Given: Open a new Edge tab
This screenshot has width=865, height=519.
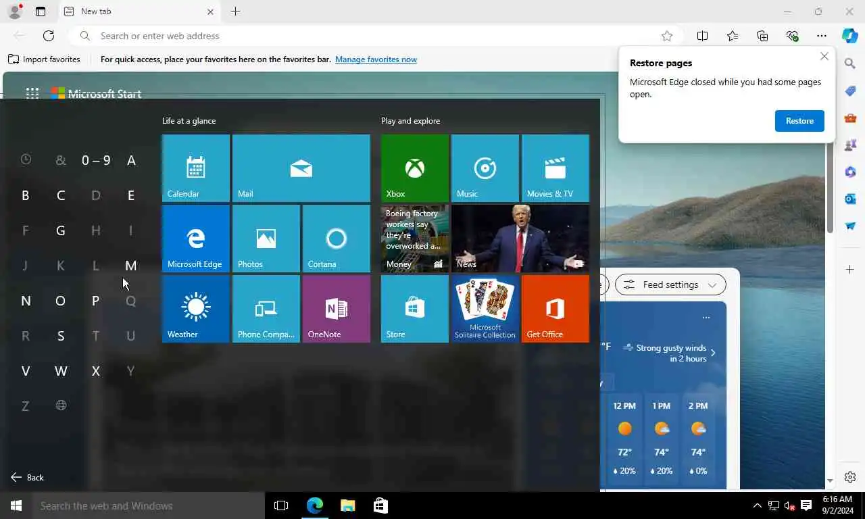Looking at the screenshot, I should point(235,11).
